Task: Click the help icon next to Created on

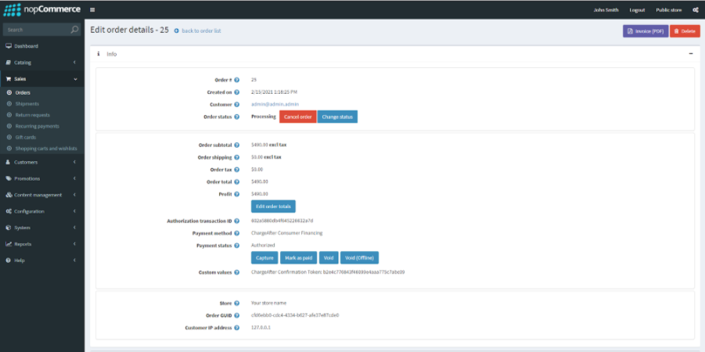Action: point(236,92)
